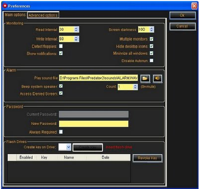Image resolution: width=199 pixels, height=189 pixels.
Task: Decrease Write interval with down arrow
Action: tap(76, 40)
